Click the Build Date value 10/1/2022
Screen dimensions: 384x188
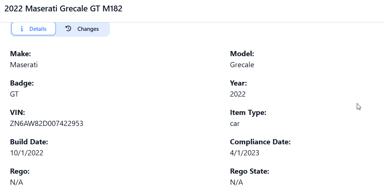click(x=27, y=153)
